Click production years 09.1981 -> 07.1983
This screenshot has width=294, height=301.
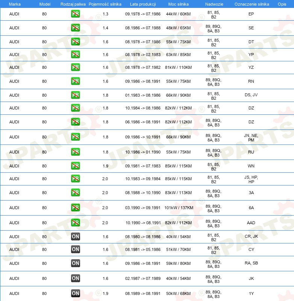(143, 166)
